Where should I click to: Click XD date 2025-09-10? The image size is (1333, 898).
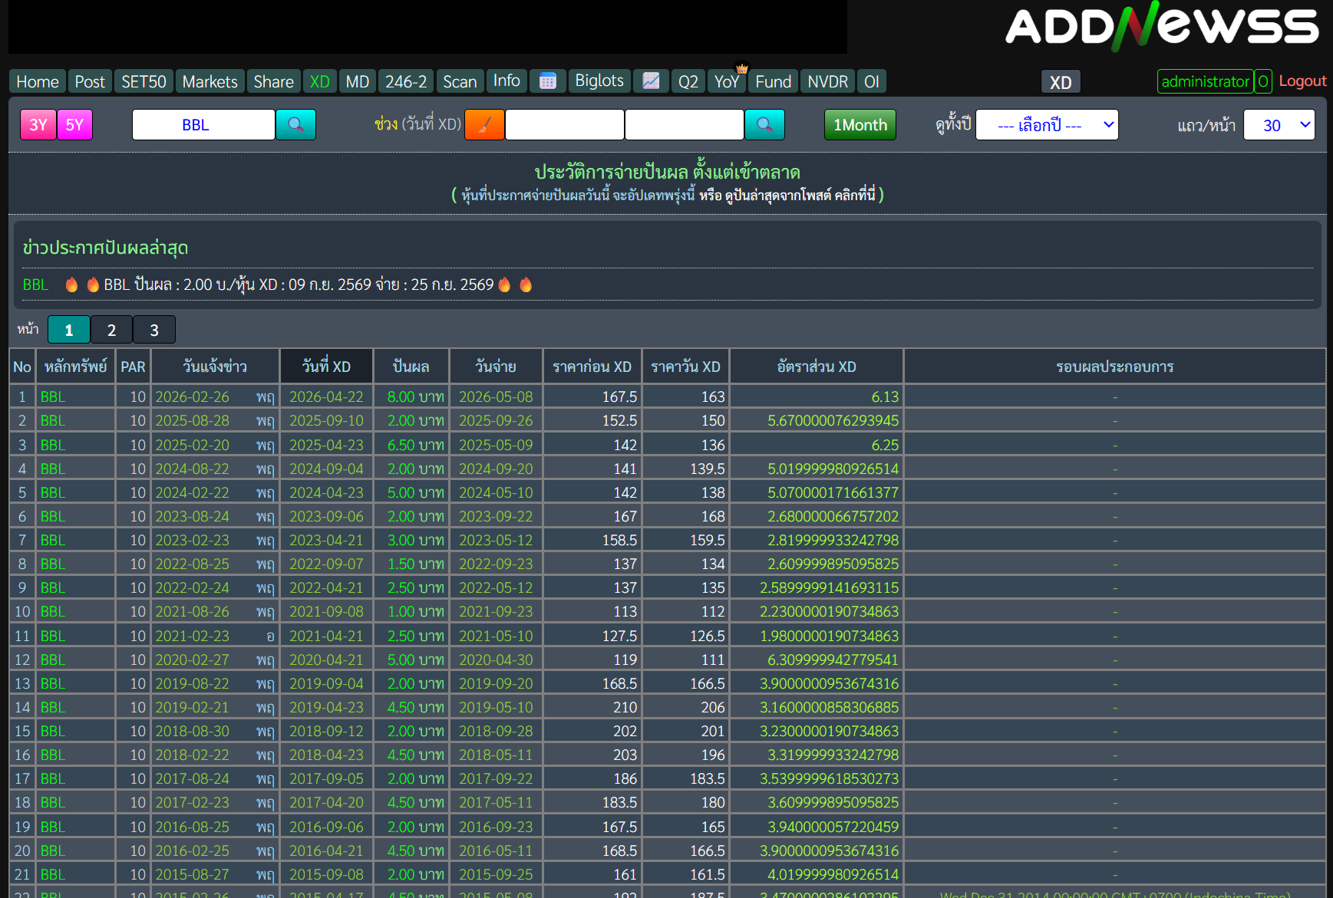[326, 420]
